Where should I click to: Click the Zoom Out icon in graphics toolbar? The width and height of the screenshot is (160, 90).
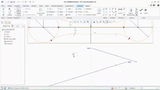pyautogui.click(x=81, y=22)
